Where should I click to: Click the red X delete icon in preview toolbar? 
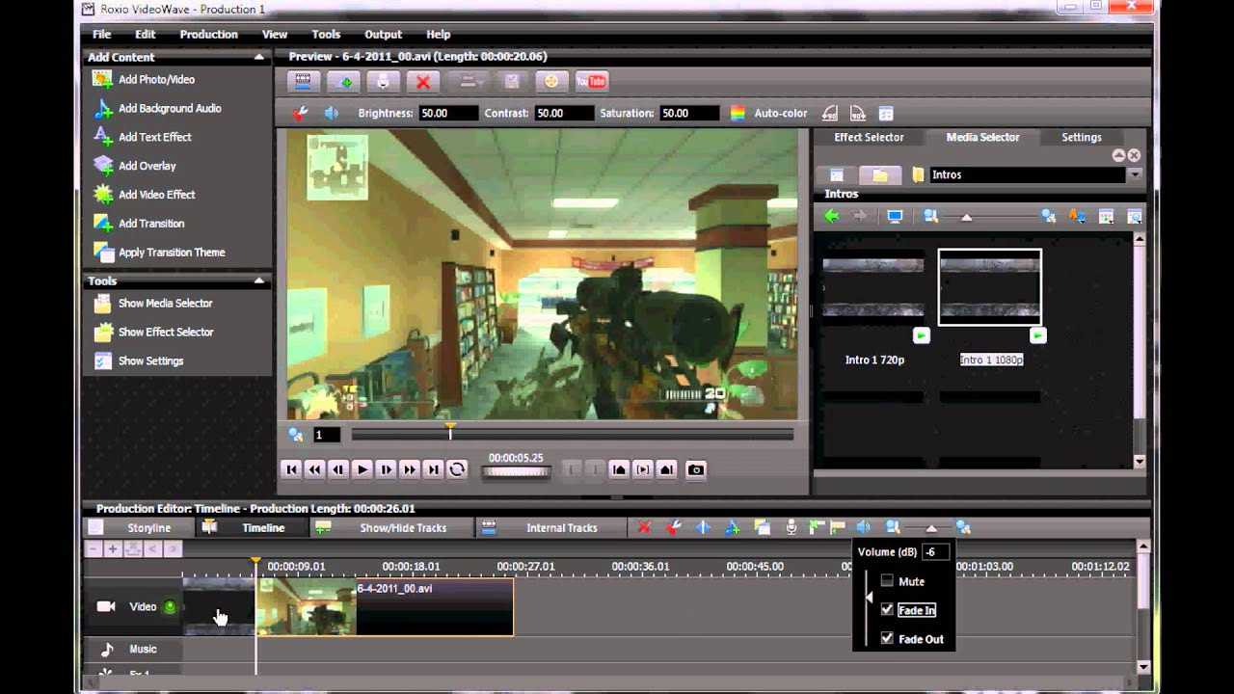pyautogui.click(x=422, y=82)
